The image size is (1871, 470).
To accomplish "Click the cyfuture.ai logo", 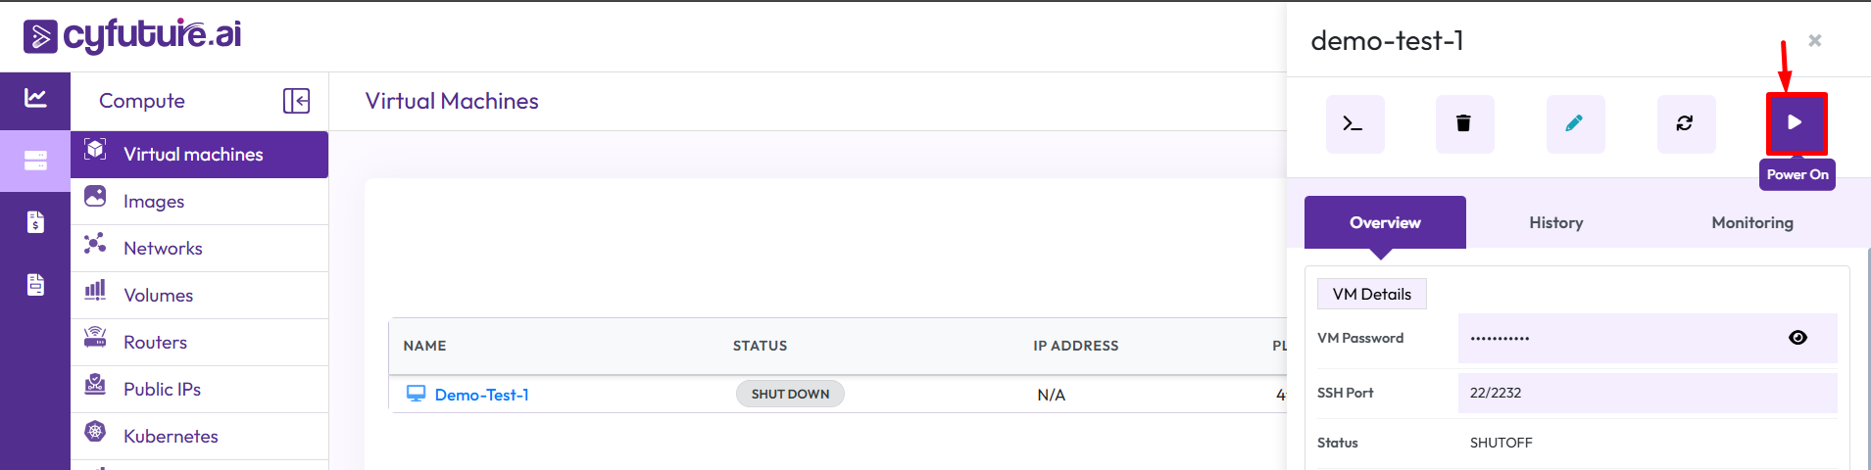I will [132, 35].
